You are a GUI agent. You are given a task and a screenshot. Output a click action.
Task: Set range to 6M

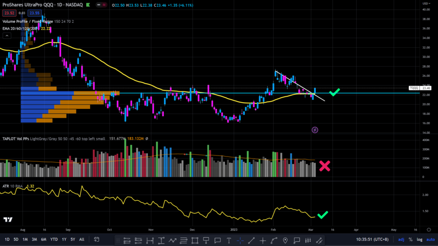point(44,239)
